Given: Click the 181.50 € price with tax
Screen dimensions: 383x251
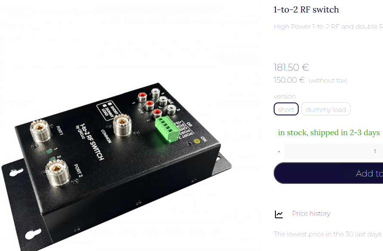Looking at the screenshot, I should tap(291, 68).
